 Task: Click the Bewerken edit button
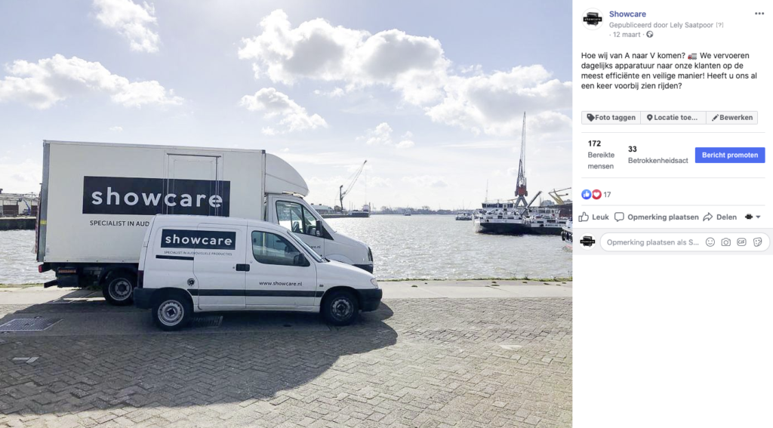tap(732, 117)
